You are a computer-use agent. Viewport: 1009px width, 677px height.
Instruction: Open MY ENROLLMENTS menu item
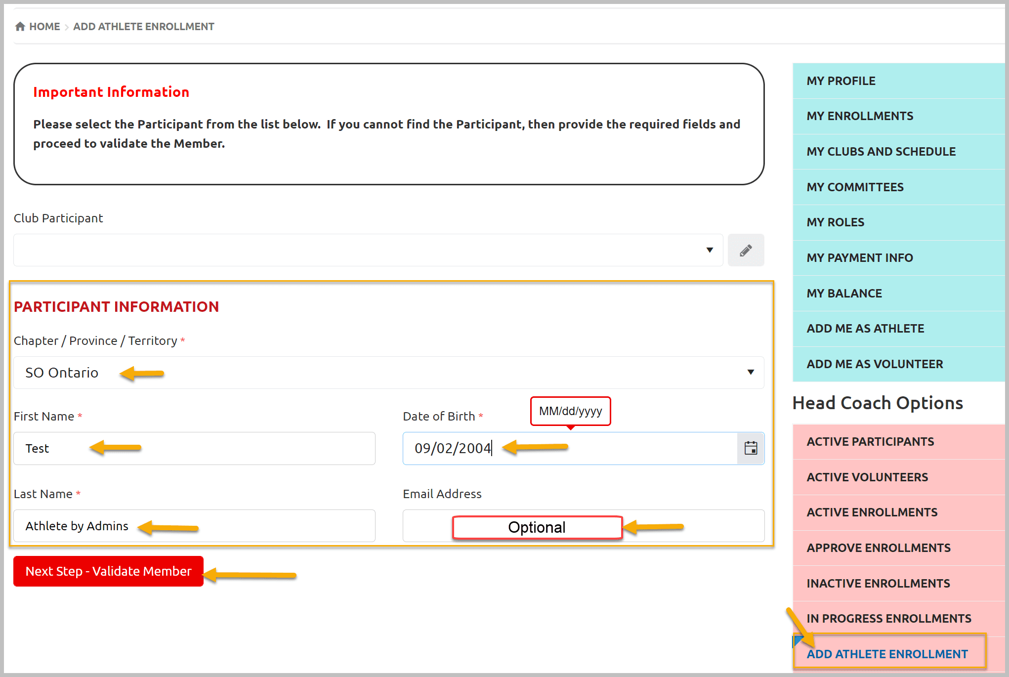(x=899, y=116)
